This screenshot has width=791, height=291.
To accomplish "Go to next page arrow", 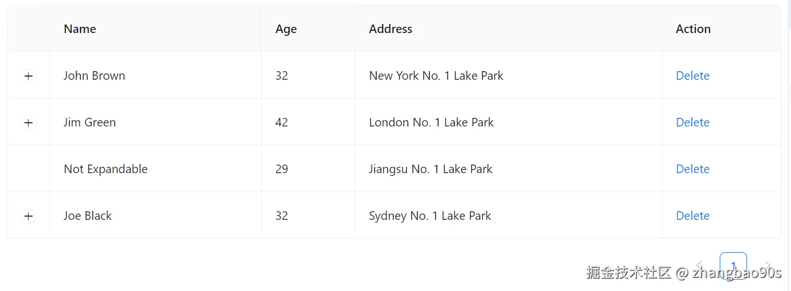I will [768, 265].
